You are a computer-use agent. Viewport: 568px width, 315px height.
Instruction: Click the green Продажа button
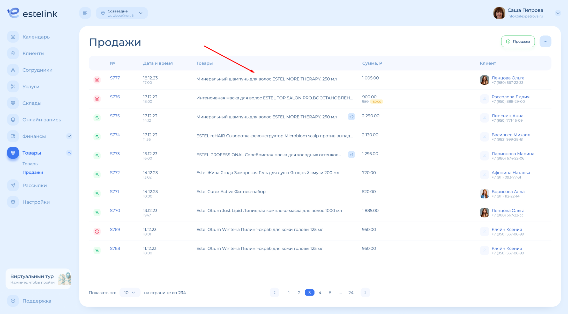tap(518, 41)
